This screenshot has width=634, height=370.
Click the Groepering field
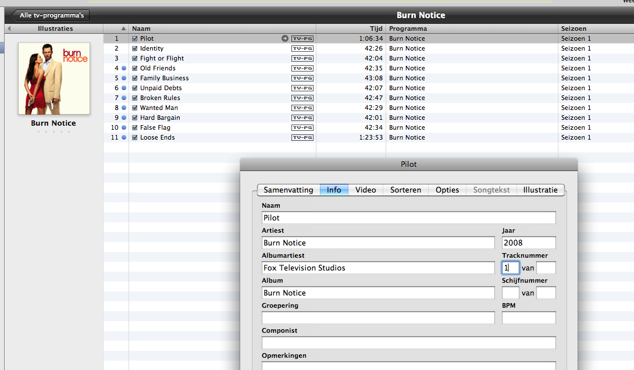(x=378, y=318)
